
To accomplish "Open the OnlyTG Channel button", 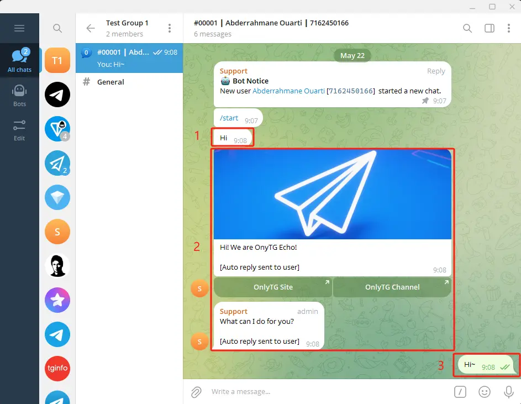I will point(392,287).
